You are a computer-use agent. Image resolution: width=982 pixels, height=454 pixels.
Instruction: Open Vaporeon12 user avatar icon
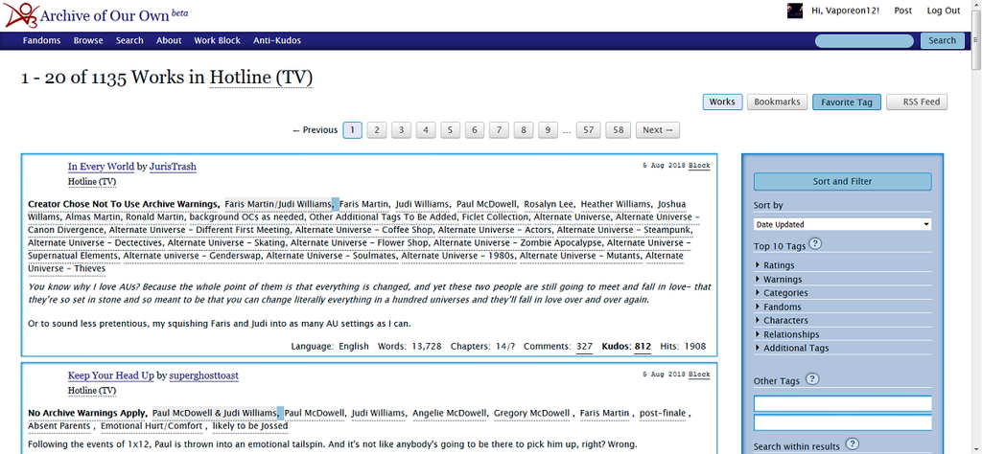(x=795, y=11)
